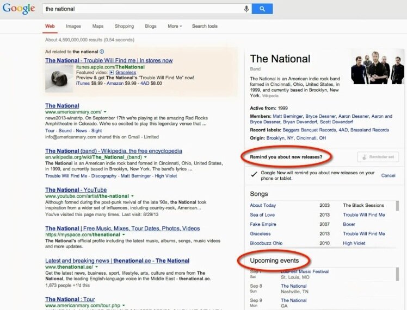Click the microphone voice search icon
The width and height of the screenshot is (407, 310).
[246, 9]
